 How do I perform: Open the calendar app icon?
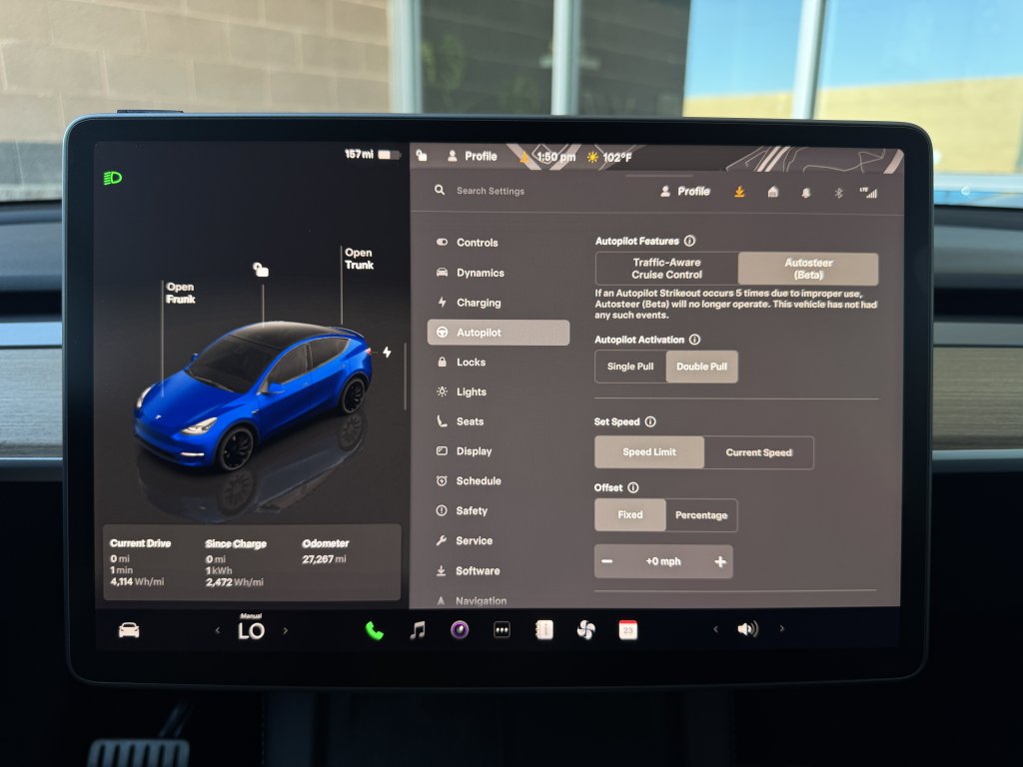[627, 630]
